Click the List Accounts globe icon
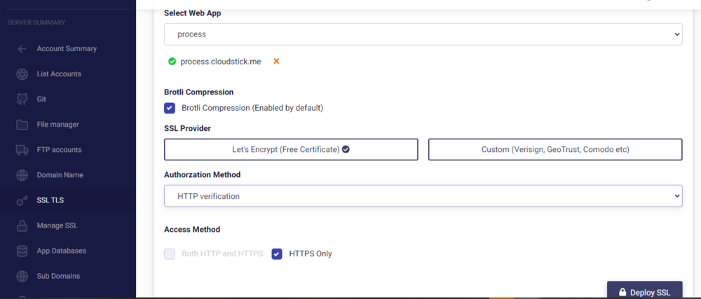Viewport: 701px width, 299px height. click(x=22, y=74)
